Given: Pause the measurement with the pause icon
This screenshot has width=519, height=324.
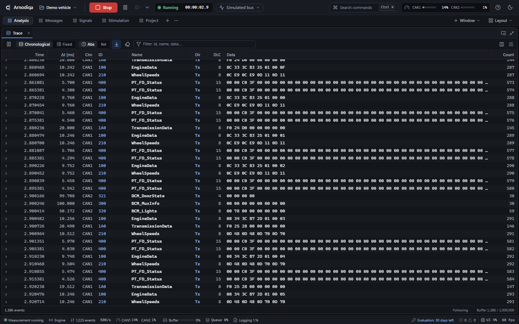Looking at the screenshot, I should pyautogui.click(x=125, y=7).
